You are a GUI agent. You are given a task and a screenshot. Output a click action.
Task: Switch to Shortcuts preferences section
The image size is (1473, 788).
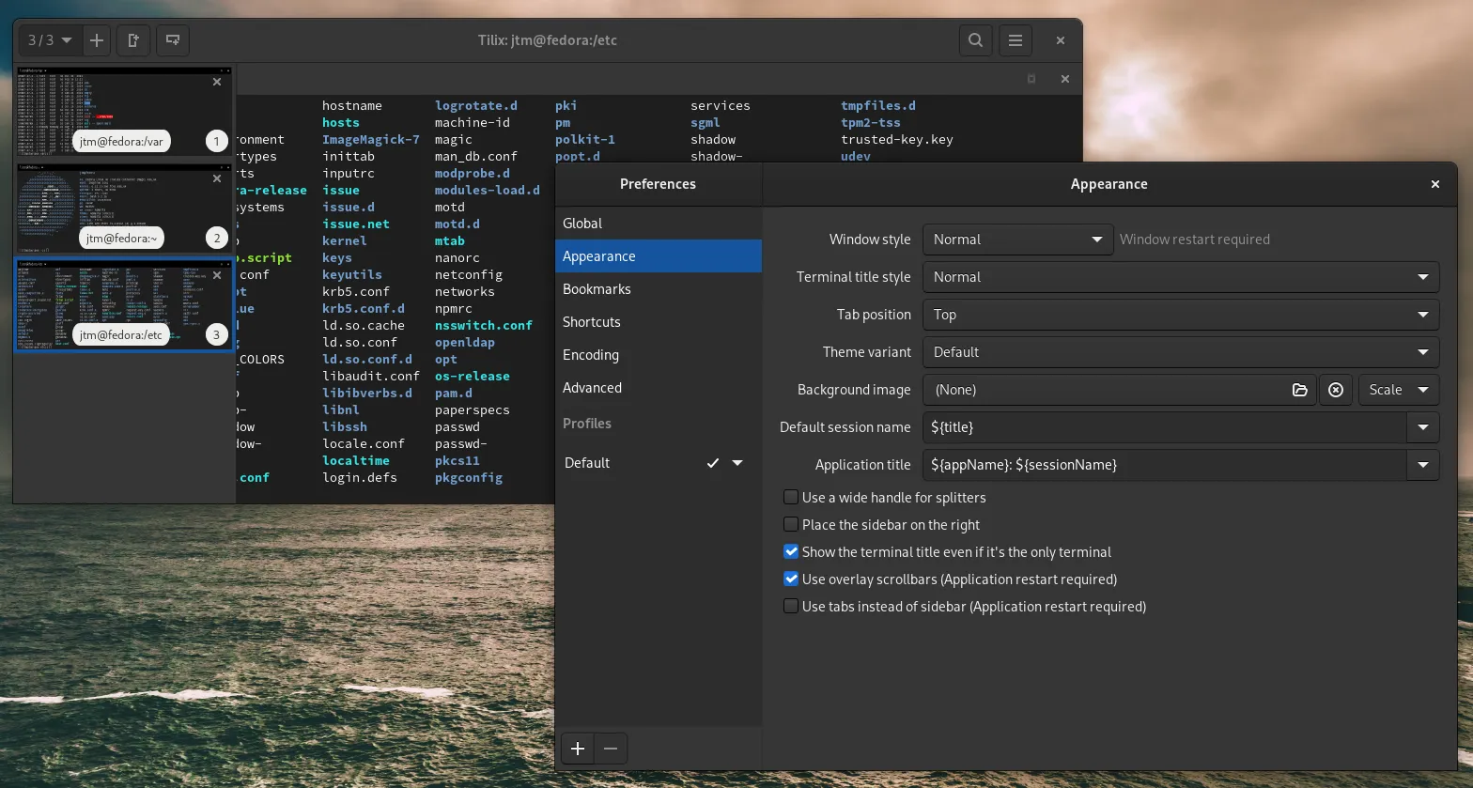pyautogui.click(x=592, y=322)
